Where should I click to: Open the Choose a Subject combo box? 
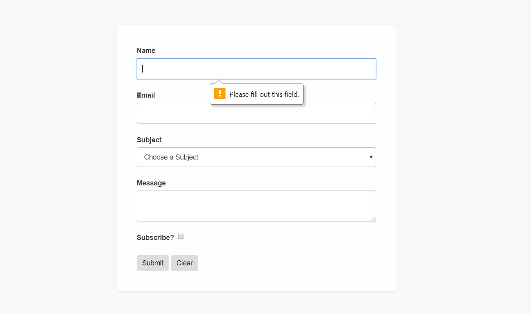tap(251, 157)
